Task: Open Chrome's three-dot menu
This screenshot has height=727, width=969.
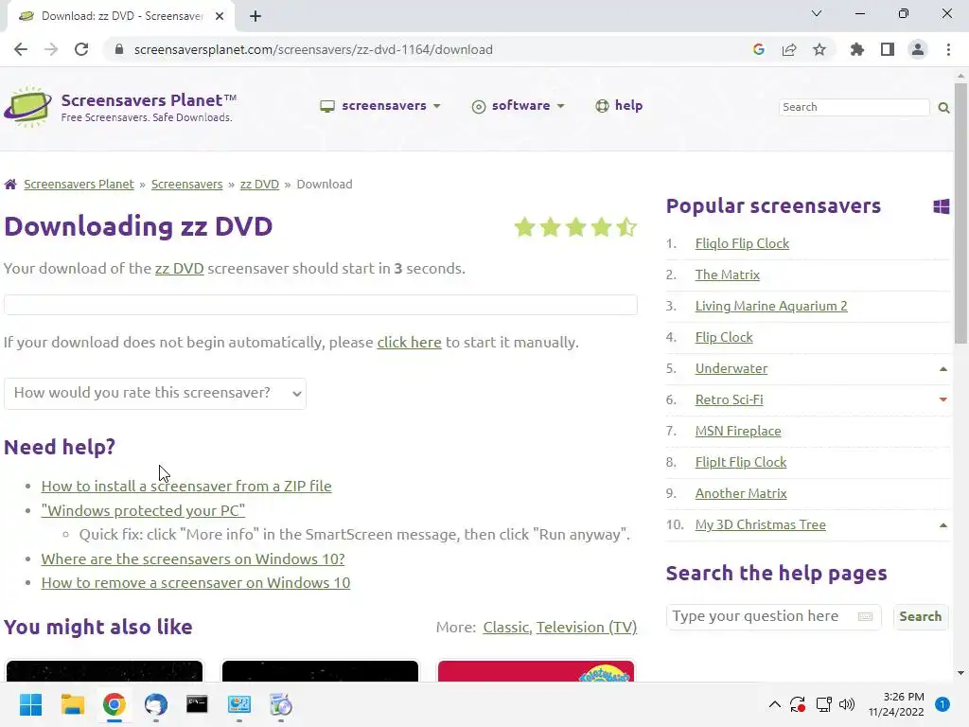Action: point(948,49)
